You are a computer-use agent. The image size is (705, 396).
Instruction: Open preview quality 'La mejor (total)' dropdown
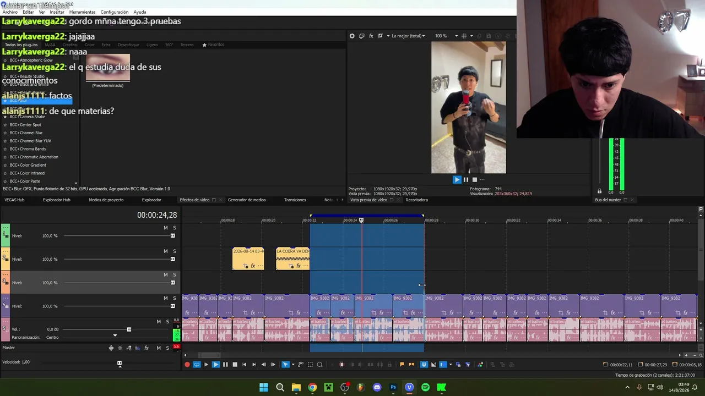[x=408, y=36]
